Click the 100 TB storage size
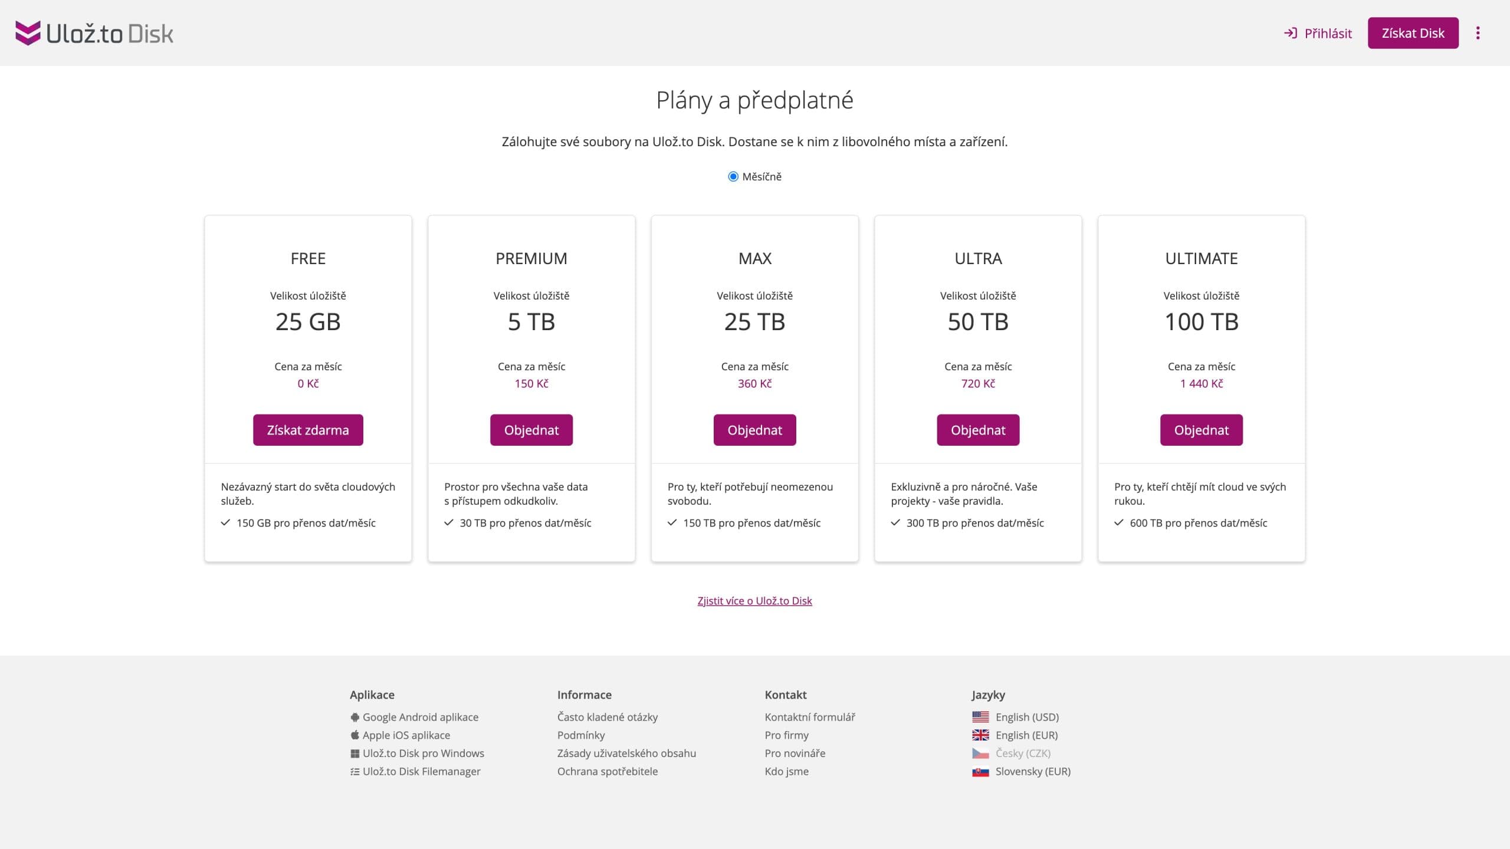 pos(1202,322)
